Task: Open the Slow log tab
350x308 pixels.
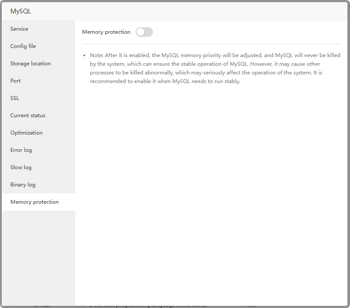Action: (x=38, y=167)
